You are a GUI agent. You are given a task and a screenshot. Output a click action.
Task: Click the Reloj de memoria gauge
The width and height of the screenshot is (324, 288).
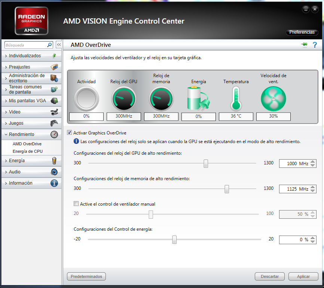[161, 99]
